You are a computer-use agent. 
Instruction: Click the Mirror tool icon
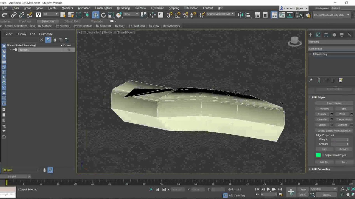click(240, 15)
